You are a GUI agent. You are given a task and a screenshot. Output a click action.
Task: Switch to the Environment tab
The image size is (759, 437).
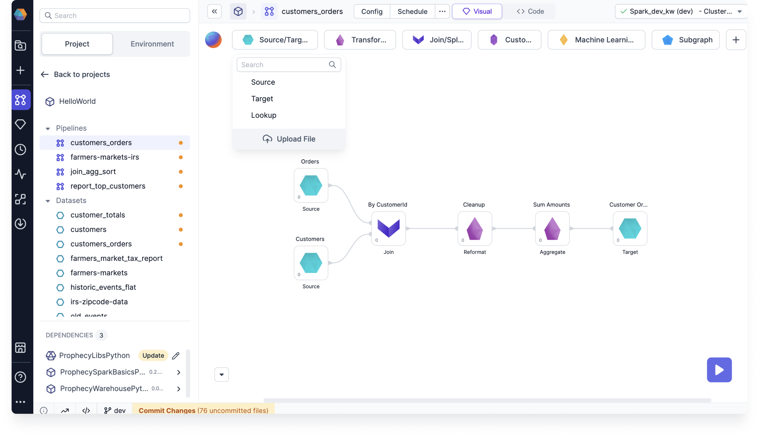click(152, 44)
